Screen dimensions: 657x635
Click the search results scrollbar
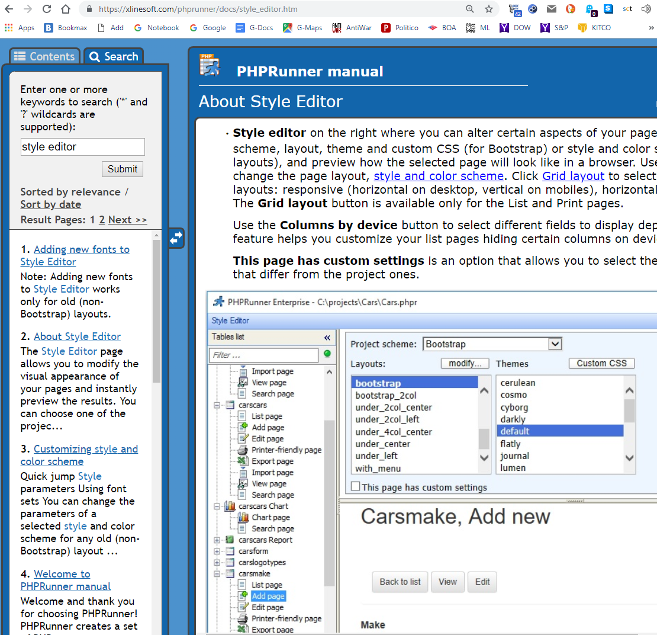[x=156, y=310]
